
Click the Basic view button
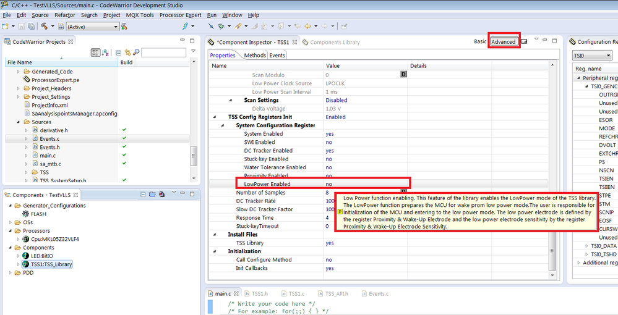[480, 41]
